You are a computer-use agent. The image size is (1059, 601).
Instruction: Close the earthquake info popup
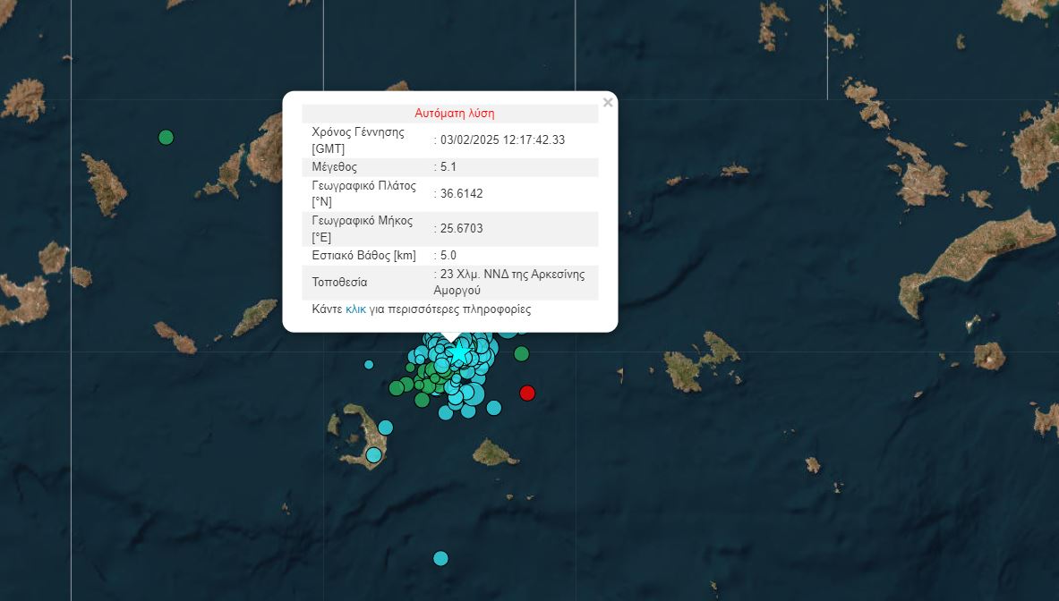pyautogui.click(x=608, y=103)
